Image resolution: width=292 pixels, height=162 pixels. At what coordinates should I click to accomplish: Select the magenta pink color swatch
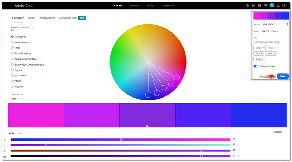36,115
